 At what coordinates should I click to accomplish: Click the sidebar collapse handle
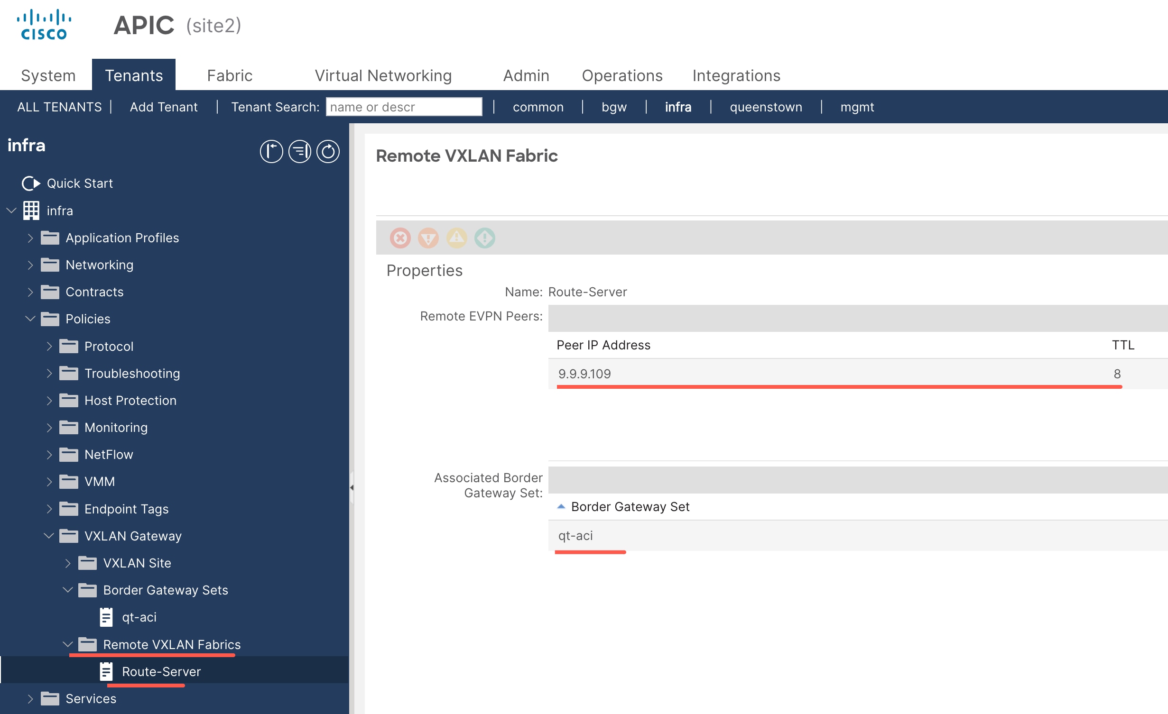[352, 487]
